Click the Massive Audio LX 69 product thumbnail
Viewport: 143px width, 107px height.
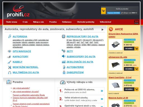116,103
